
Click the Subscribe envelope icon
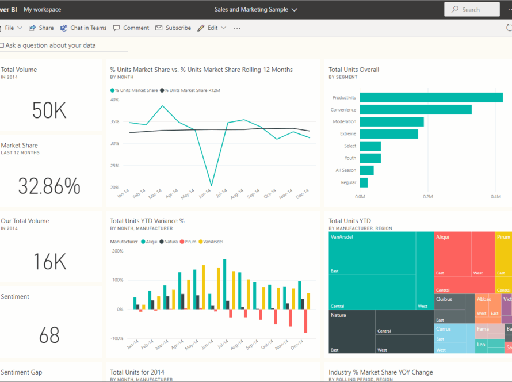(x=159, y=28)
